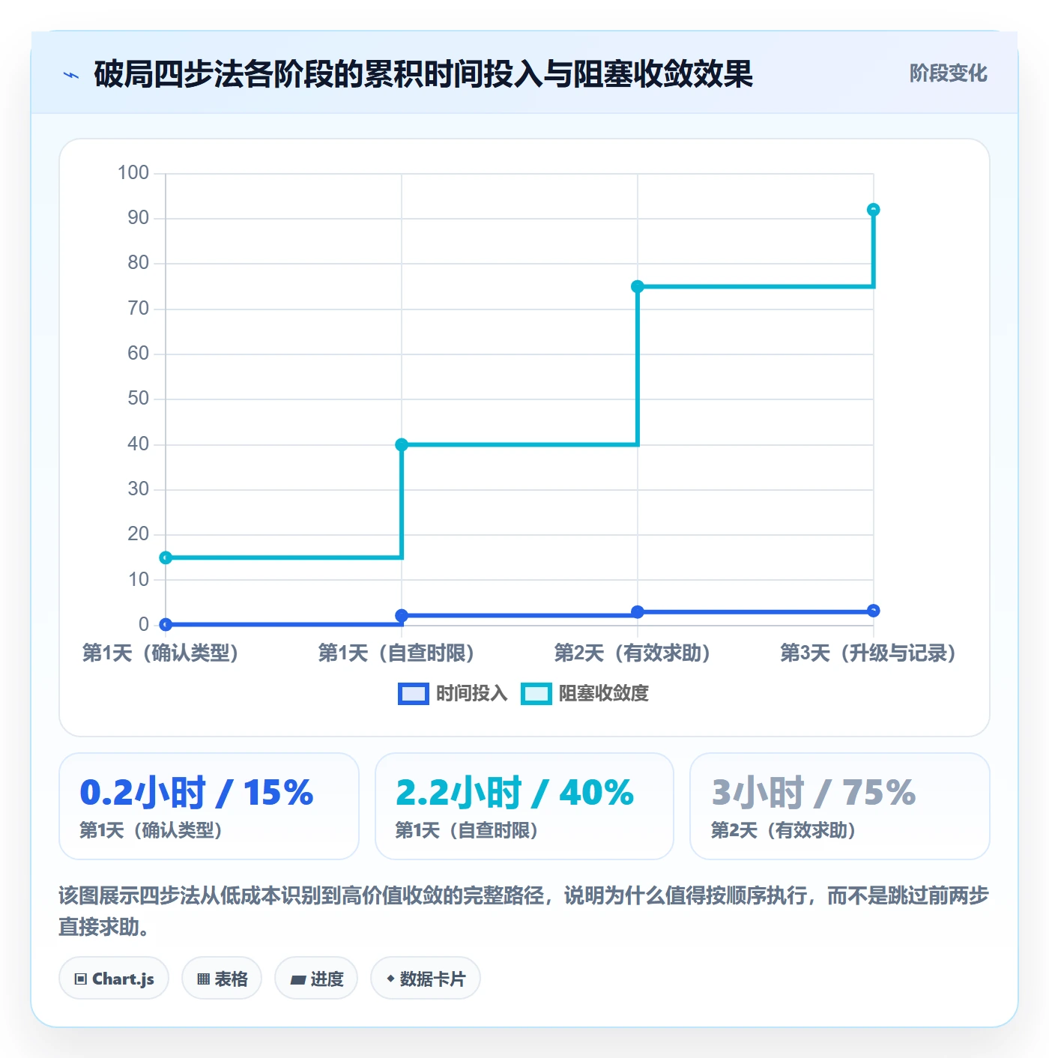
Task: Click the cyan data point at value 15
Action: tap(166, 557)
